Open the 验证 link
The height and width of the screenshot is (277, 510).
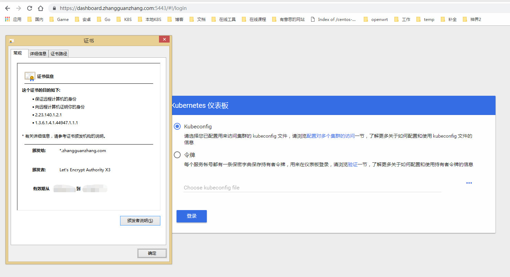pos(353,164)
